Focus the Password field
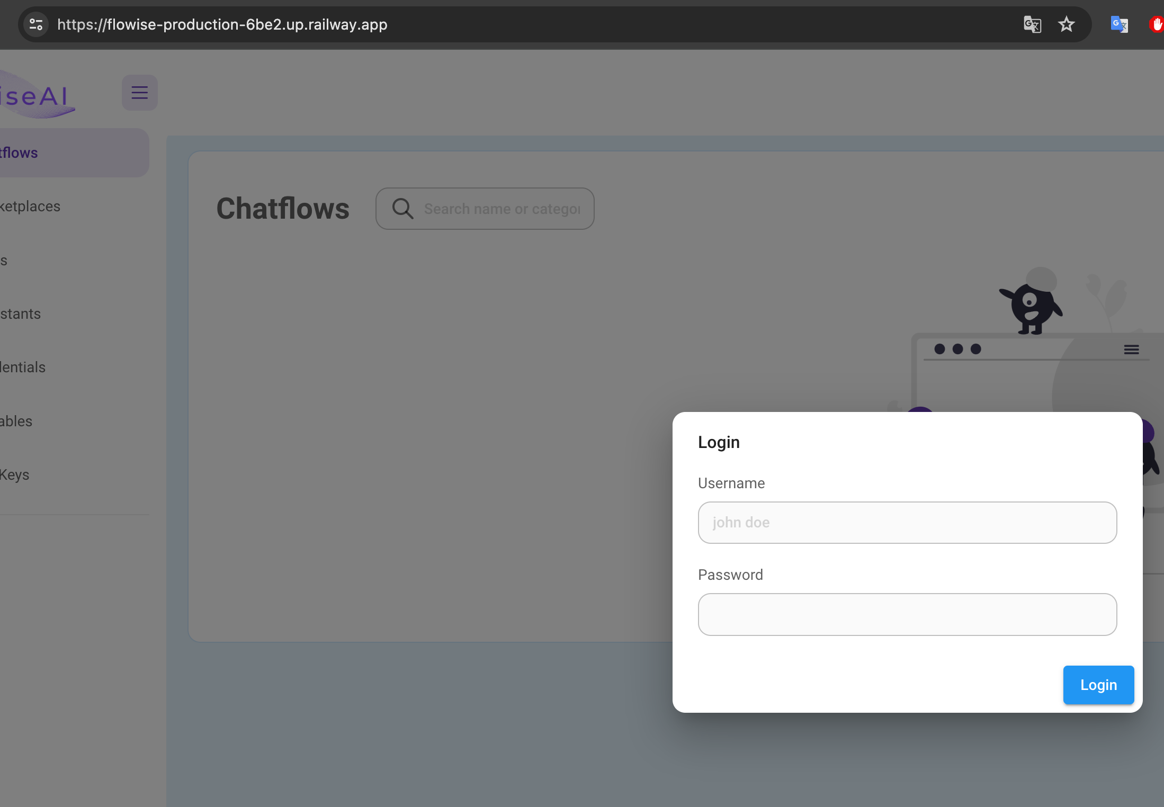Screen dimensions: 1164x807 [907, 614]
